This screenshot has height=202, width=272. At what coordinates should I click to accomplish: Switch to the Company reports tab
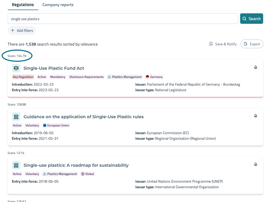pos(58,5)
